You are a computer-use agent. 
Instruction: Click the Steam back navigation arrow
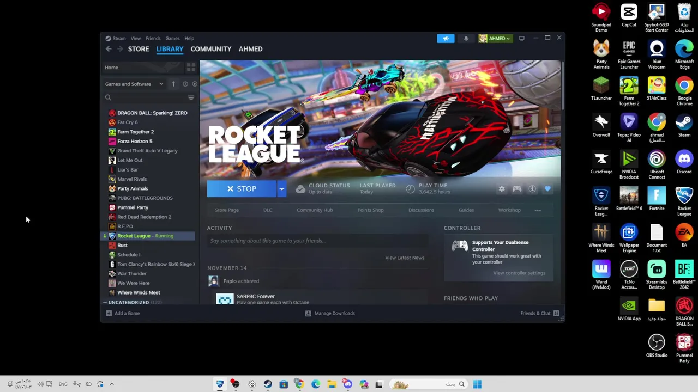point(109,49)
